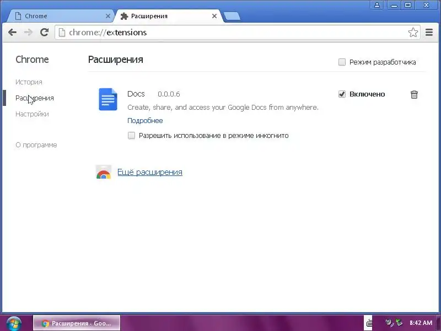This screenshot has height=331, width=441.
Task: Maximize the Chrome window
Action: pos(408,5)
